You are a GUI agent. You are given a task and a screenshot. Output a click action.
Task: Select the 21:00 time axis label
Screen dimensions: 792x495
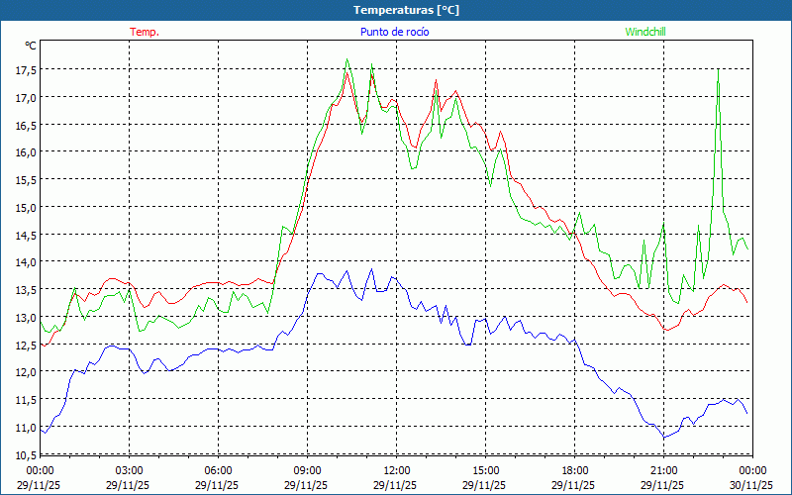pos(663,470)
